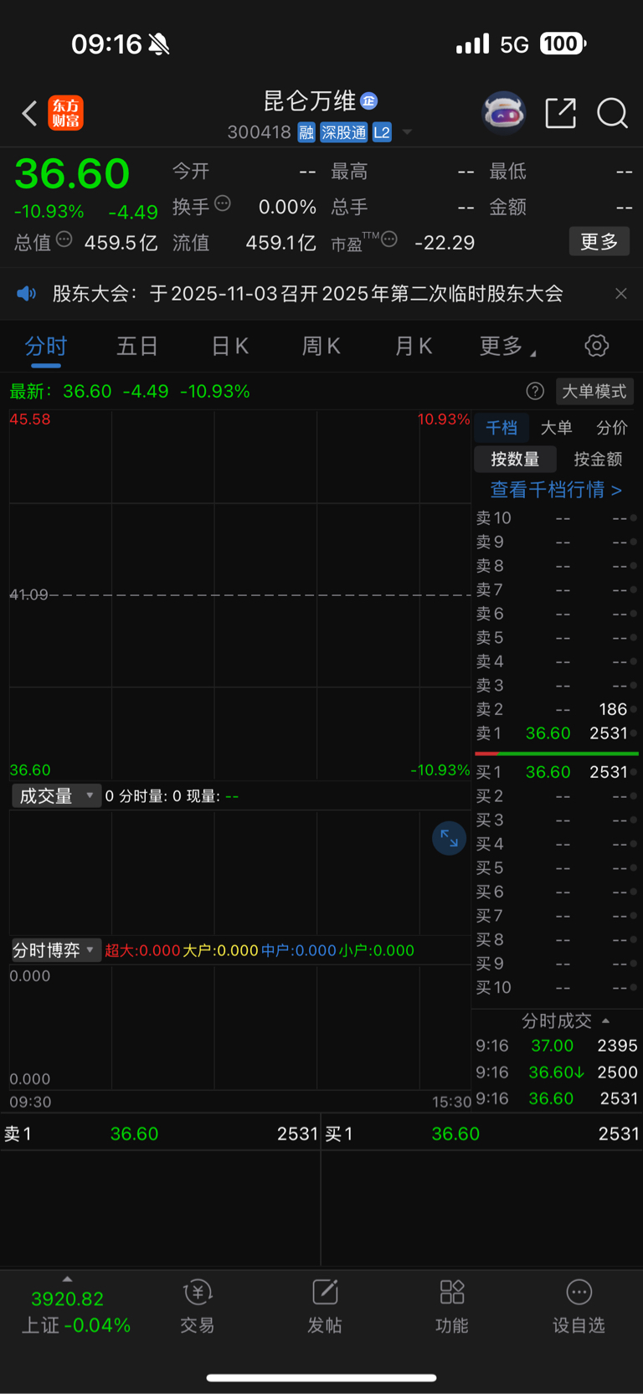Tap the large 36.60 current price
This screenshot has width=643, height=1394.
coord(72,173)
